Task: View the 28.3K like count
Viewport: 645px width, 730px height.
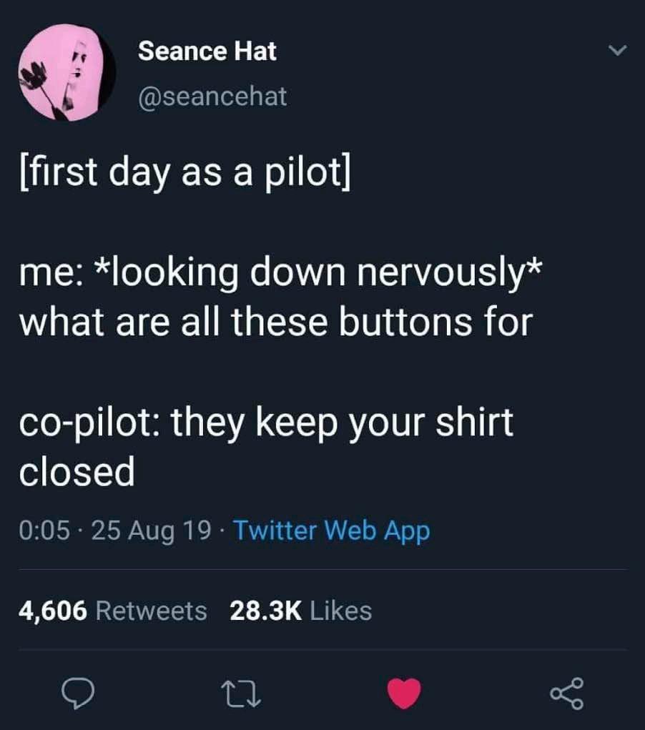Action: pyautogui.click(x=266, y=611)
